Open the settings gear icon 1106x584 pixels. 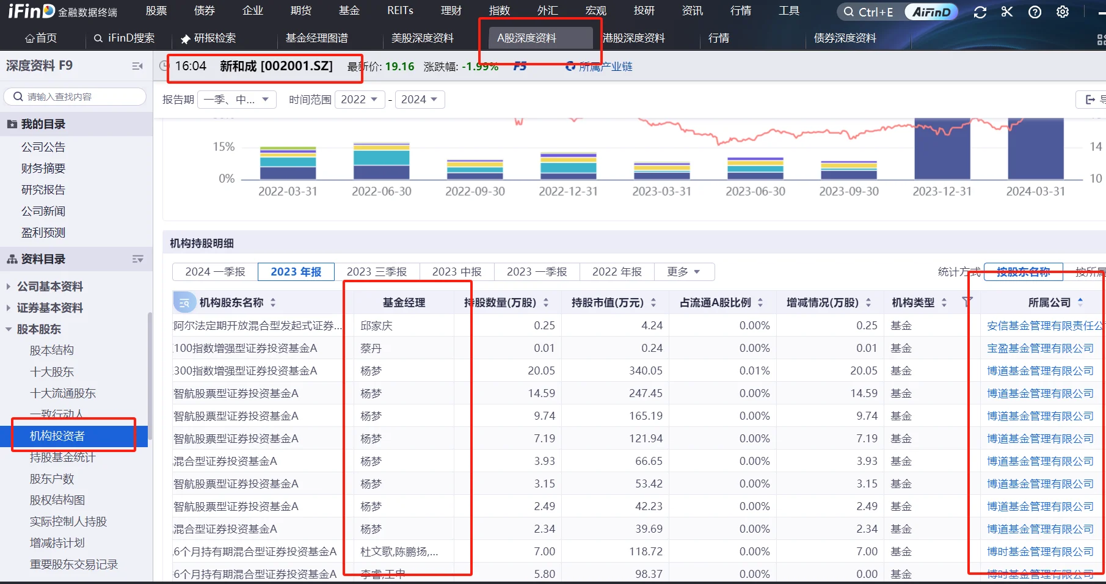[1063, 12]
